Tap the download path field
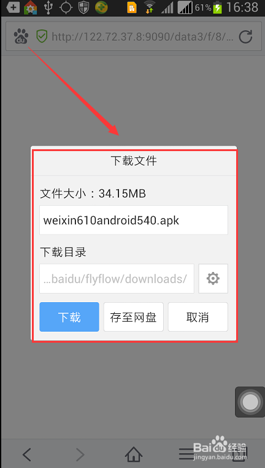Viewport: 265px width, 468px height. (x=117, y=278)
